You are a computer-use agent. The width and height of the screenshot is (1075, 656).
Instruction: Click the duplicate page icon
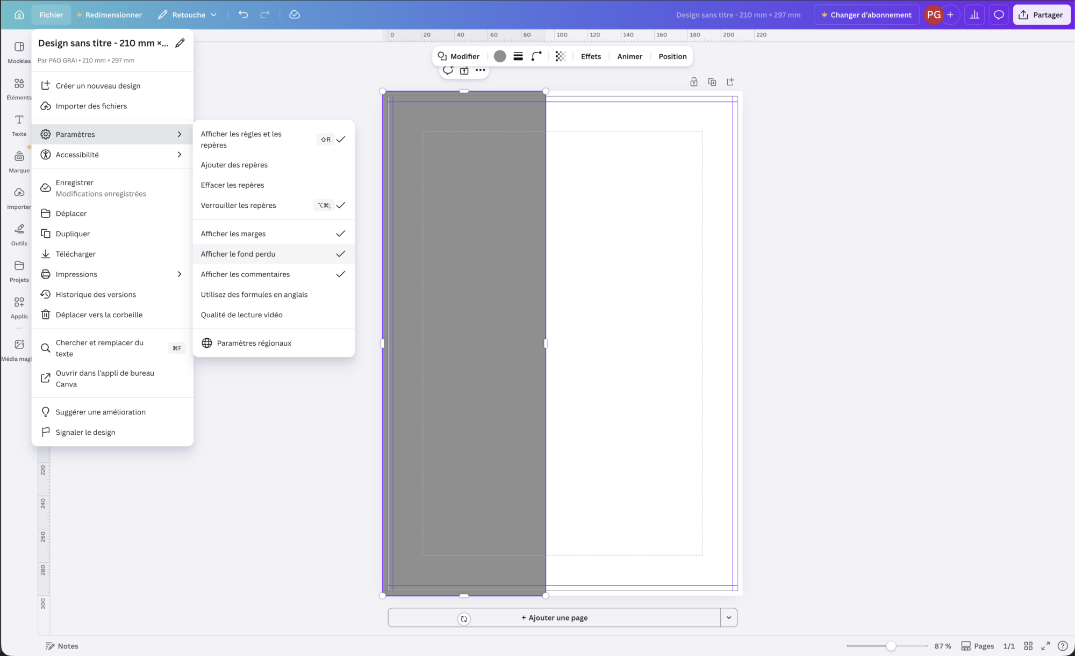pyautogui.click(x=712, y=82)
